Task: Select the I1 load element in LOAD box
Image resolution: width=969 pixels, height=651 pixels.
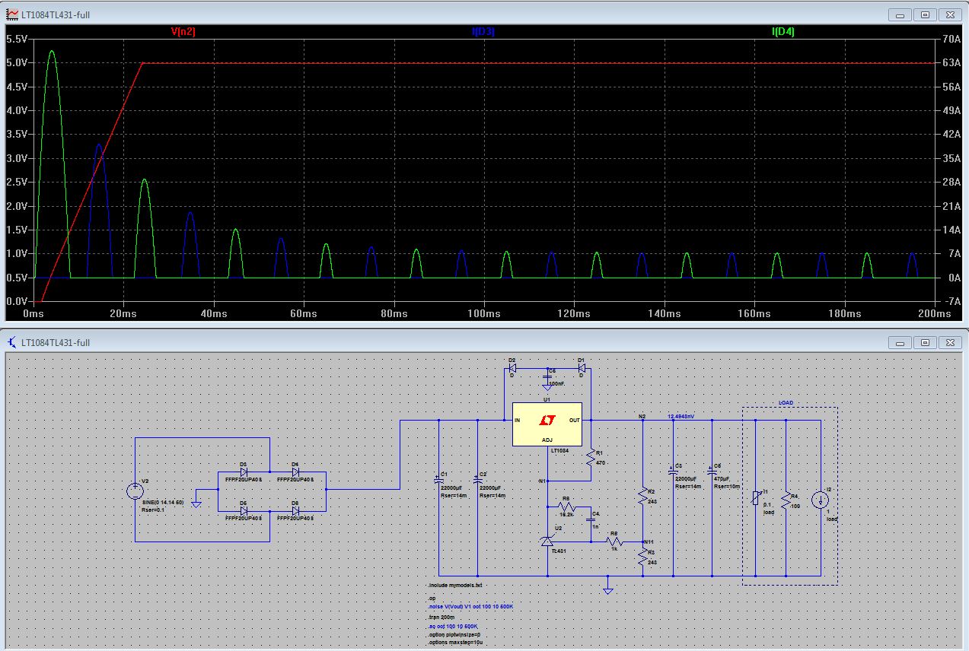Action: 755,498
